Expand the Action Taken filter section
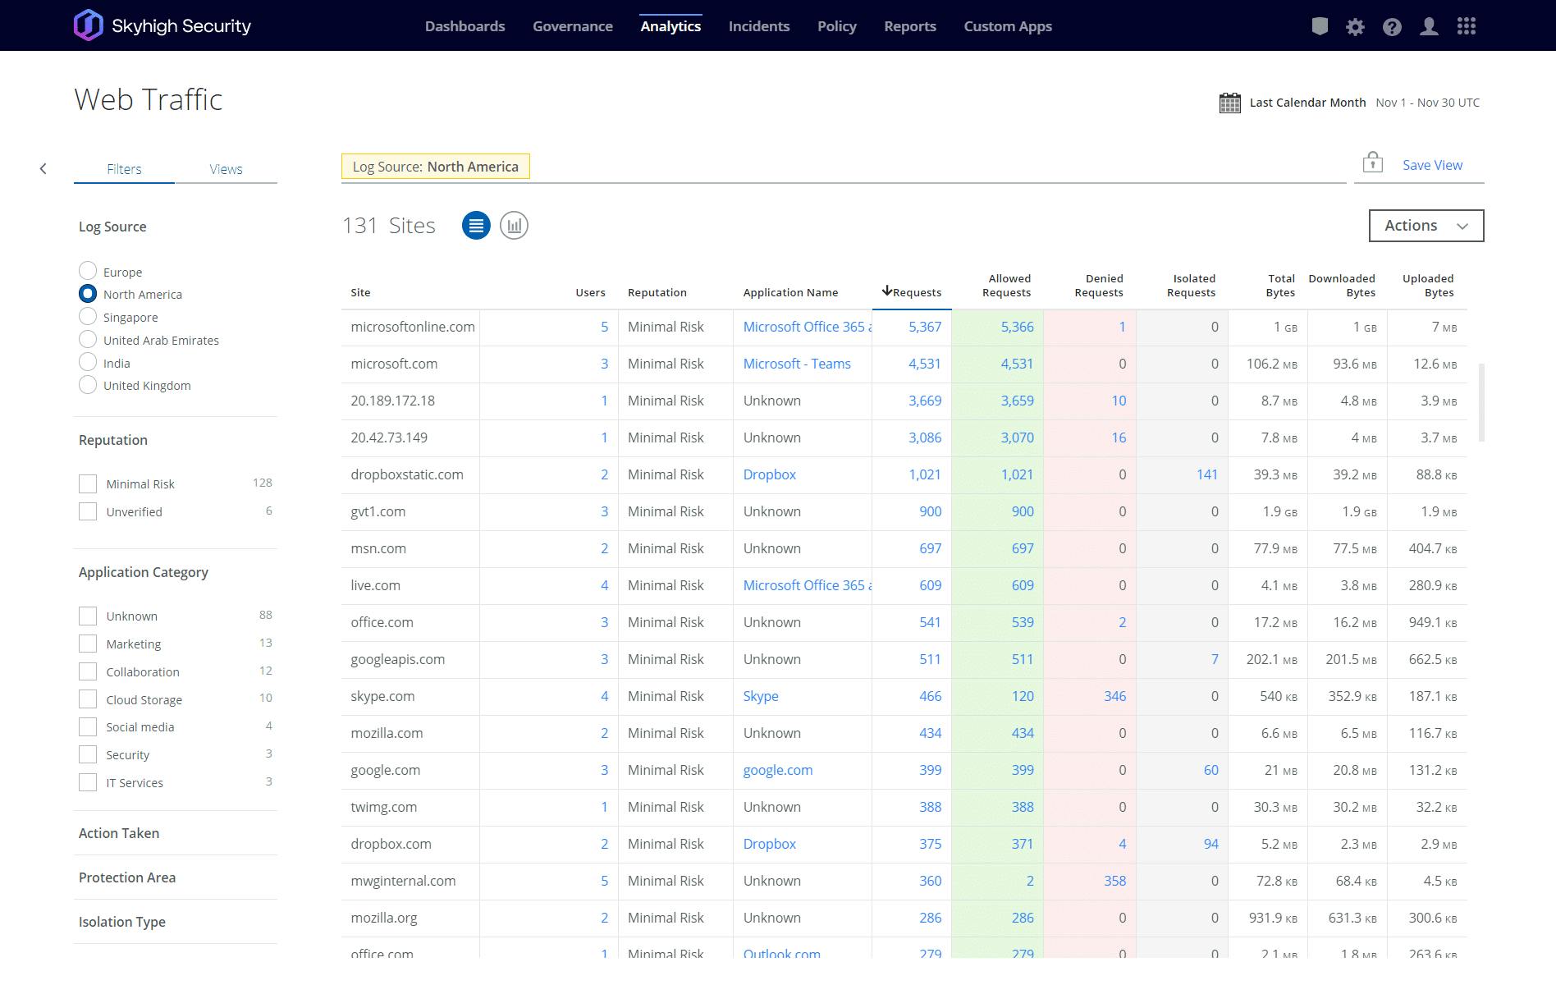The image size is (1556, 985). [119, 833]
